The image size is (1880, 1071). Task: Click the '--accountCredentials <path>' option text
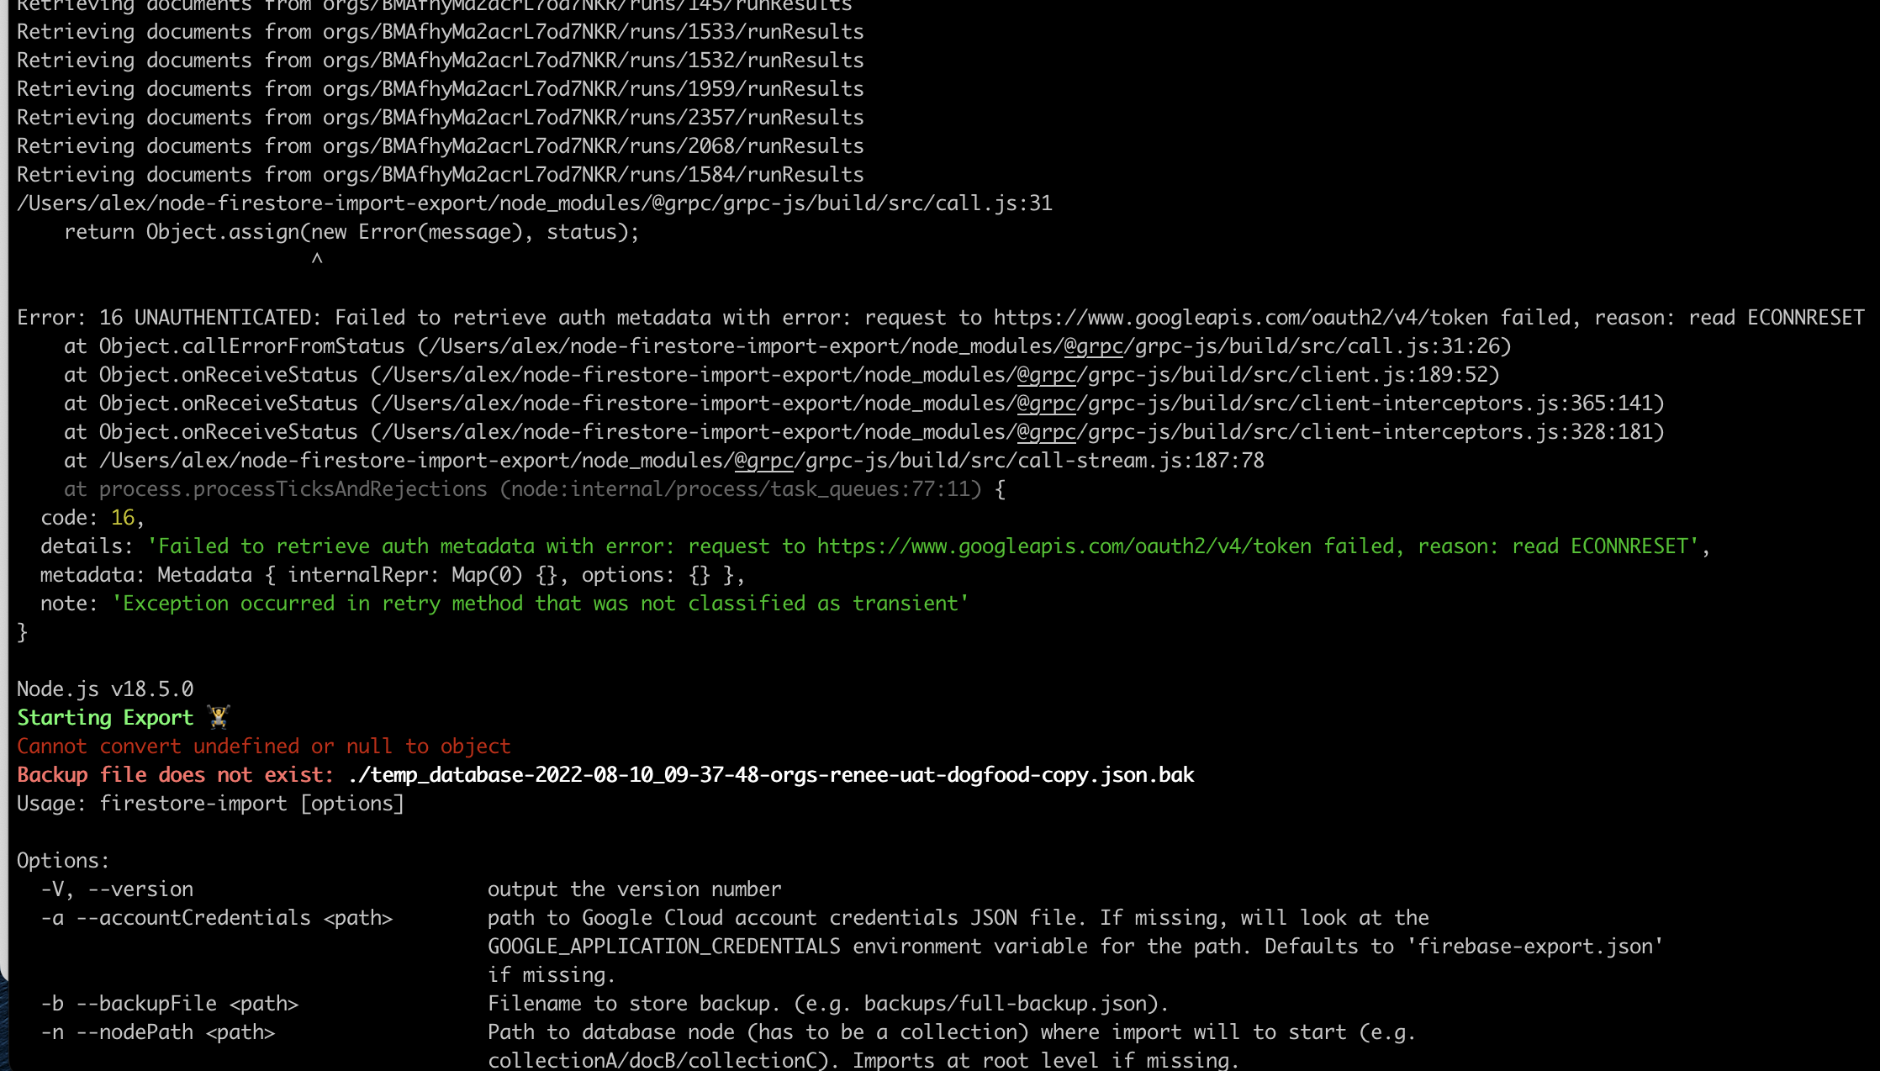(x=234, y=918)
